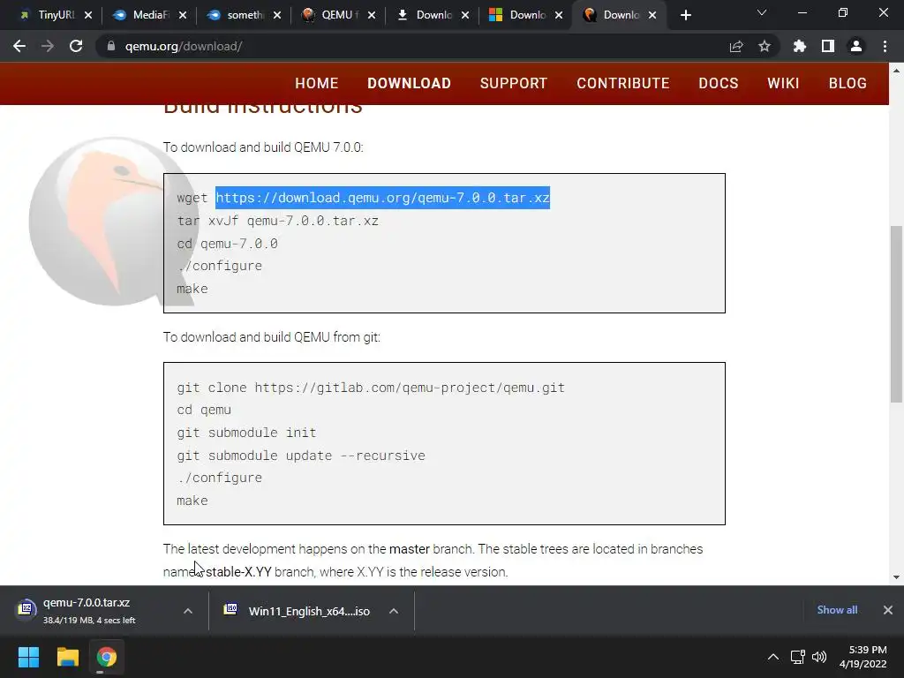Close the 'someth' tab
Image resolution: width=904 pixels, height=678 pixels.
277,15
